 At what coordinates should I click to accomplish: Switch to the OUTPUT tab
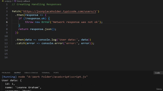pos(17,73)
